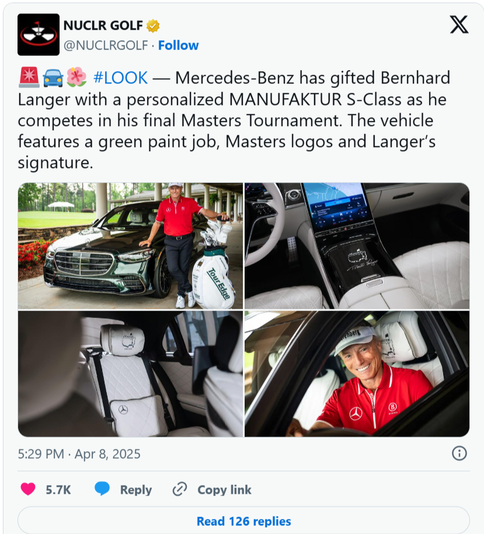Open the #LOOK hashtag

tap(120, 78)
